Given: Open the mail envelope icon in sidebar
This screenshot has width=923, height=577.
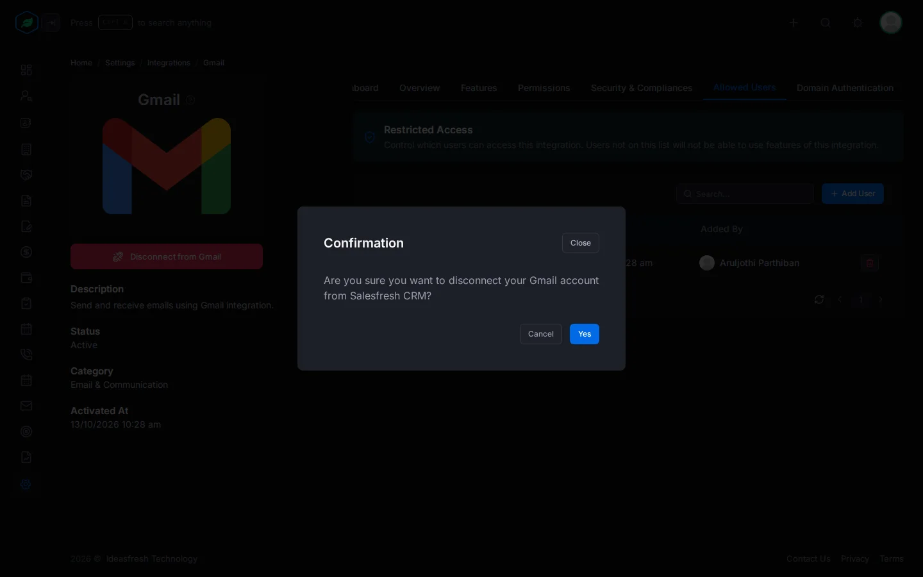Looking at the screenshot, I should (26, 406).
